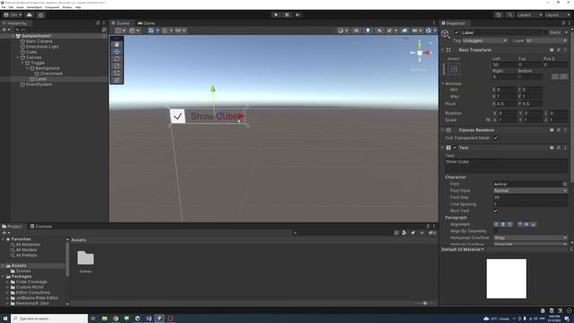574x323 pixels.
Task: Select the Scale tool in Scene tools
Action: (x=117, y=65)
